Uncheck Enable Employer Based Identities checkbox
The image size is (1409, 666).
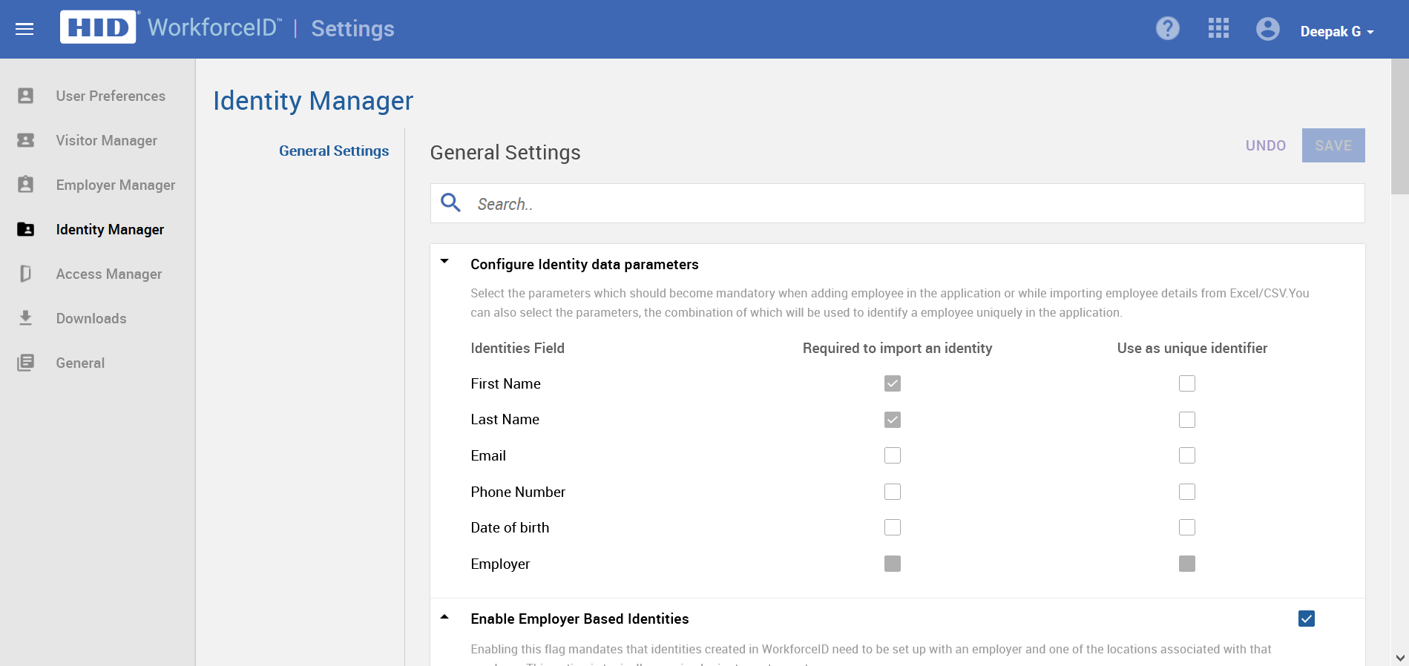pyautogui.click(x=1307, y=619)
